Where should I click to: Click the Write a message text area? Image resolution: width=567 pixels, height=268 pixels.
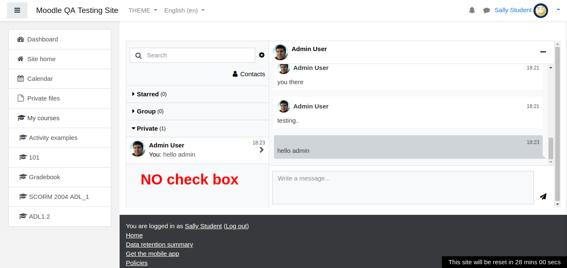click(x=403, y=188)
